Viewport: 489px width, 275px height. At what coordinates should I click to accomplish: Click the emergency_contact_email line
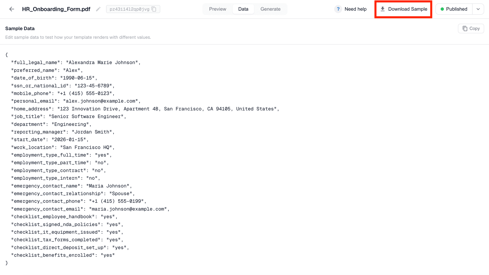pos(90,209)
